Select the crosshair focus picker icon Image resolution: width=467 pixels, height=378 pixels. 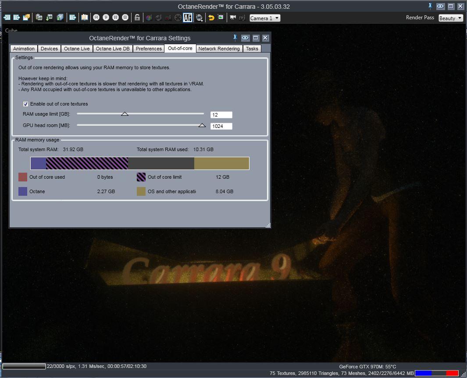[178, 18]
